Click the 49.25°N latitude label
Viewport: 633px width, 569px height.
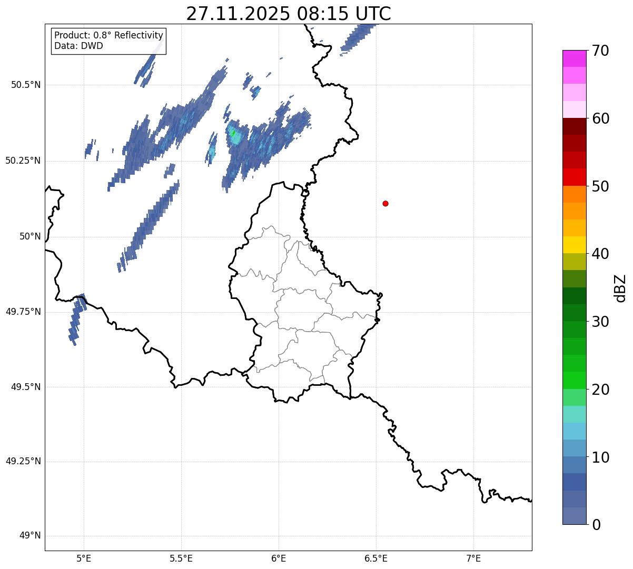point(23,462)
